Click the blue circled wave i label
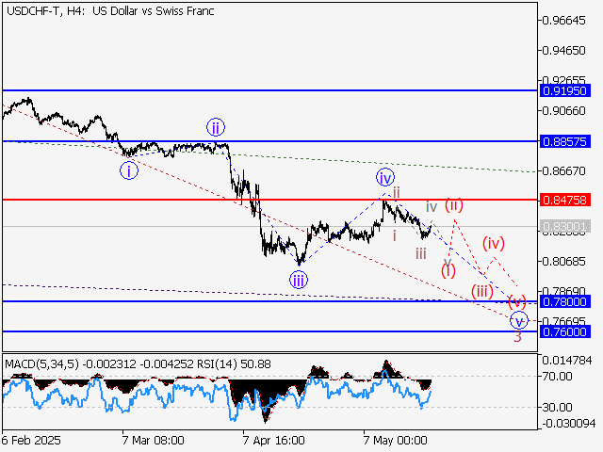The image size is (603, 452). pyautogui.click(x=128, y=170)
